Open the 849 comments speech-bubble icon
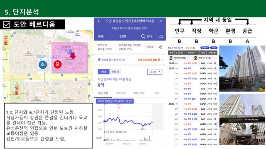The height and width of the screenshot is (149, 266). (x=147, y=36)
